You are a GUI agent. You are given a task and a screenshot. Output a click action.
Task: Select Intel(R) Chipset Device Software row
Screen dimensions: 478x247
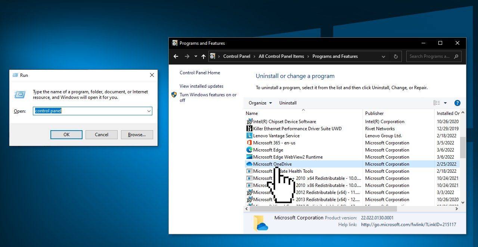[352, 122]
